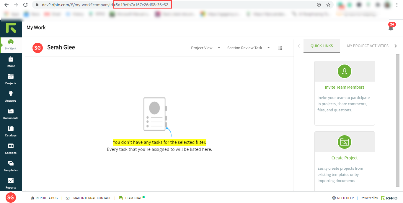Bookmark this page with the star icon
The height and width of the screenshot is (203, 403).
tap(328, 5)
